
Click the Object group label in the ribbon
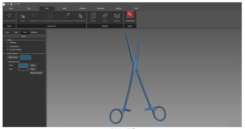[9, 26]
